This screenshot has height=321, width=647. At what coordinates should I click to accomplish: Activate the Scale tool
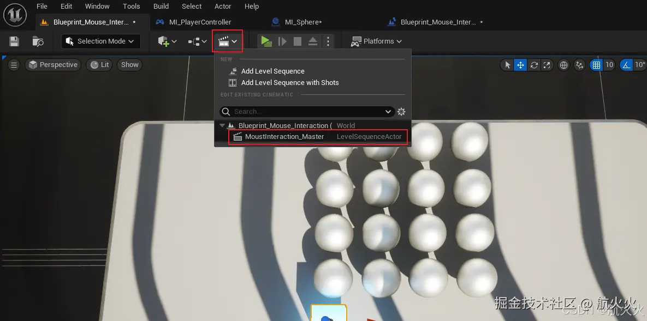(x=547, y=65)
